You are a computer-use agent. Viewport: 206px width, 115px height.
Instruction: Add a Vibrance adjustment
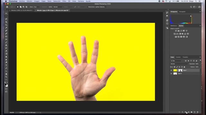coord(187,31)
